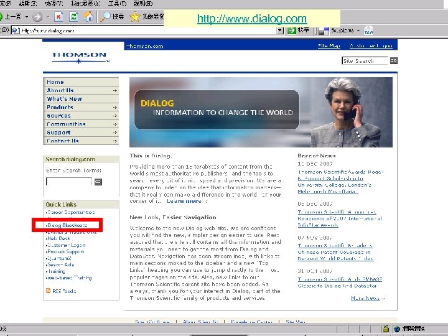This screenshot has height=336, width=448.
Task: Click the Site Map header link
Action: pos(329,45)
